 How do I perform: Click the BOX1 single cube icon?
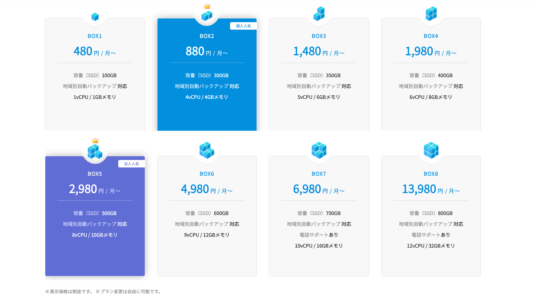tap(95, 17)
